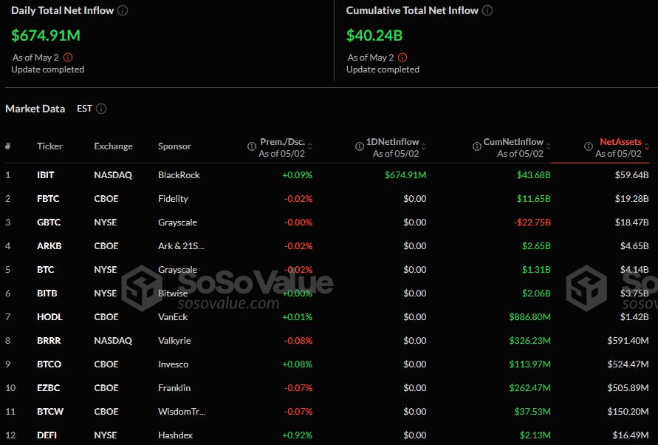Screen dimensions: 658x445
Task: Click the Ark & 21S... sponsor cell
Action: pyautogui.click(x=181, y=246)
